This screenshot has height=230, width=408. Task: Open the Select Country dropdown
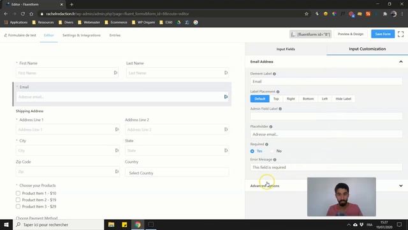177,173
